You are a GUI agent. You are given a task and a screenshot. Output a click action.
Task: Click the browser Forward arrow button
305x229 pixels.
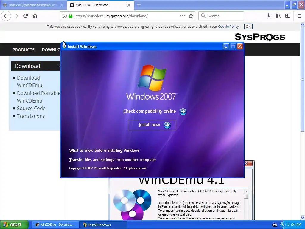[16, 16]
